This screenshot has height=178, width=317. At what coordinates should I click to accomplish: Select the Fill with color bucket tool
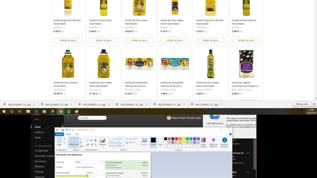click(x=91, y=140)
